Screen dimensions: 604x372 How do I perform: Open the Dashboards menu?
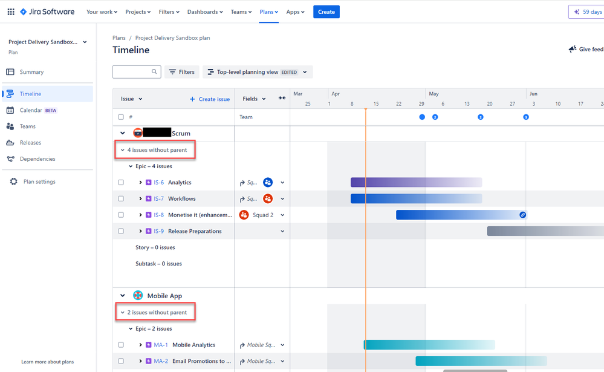[x=205, y=12]
